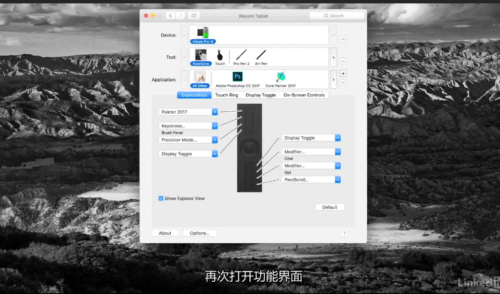Select Corel Painter 2017 application

[x=280, y=79]
